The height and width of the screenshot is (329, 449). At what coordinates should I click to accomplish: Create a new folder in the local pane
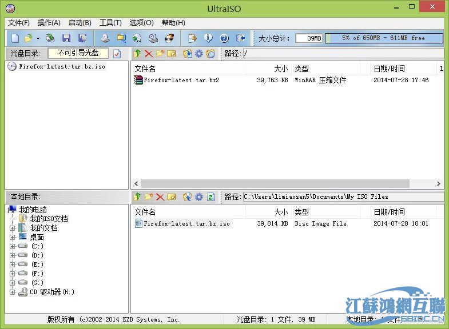tap(149, 196)
